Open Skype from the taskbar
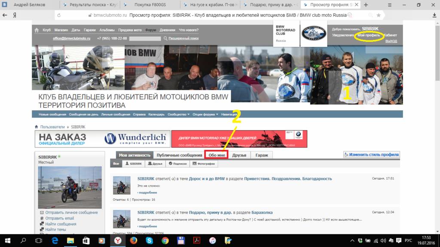This screenshot has height=247, width=440. tap(149, 240)
